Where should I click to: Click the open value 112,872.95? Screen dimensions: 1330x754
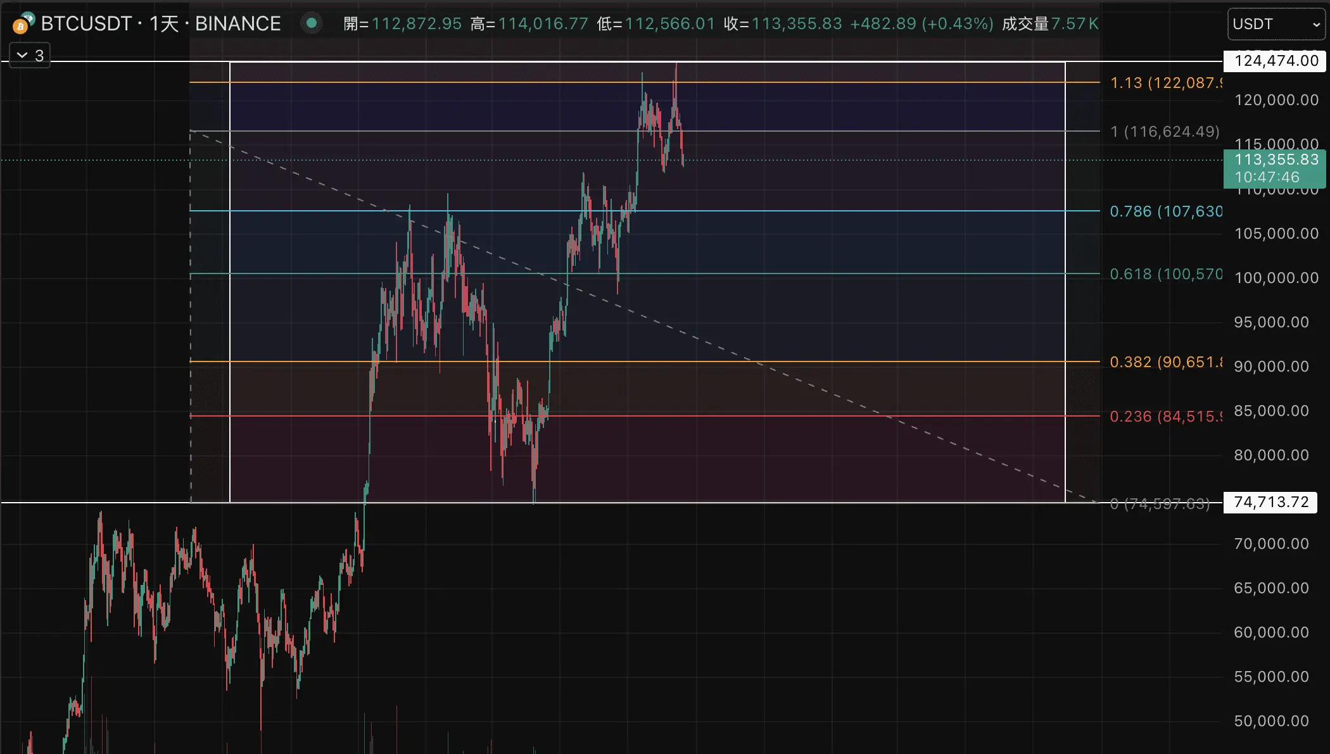click(x=417, y=24)
